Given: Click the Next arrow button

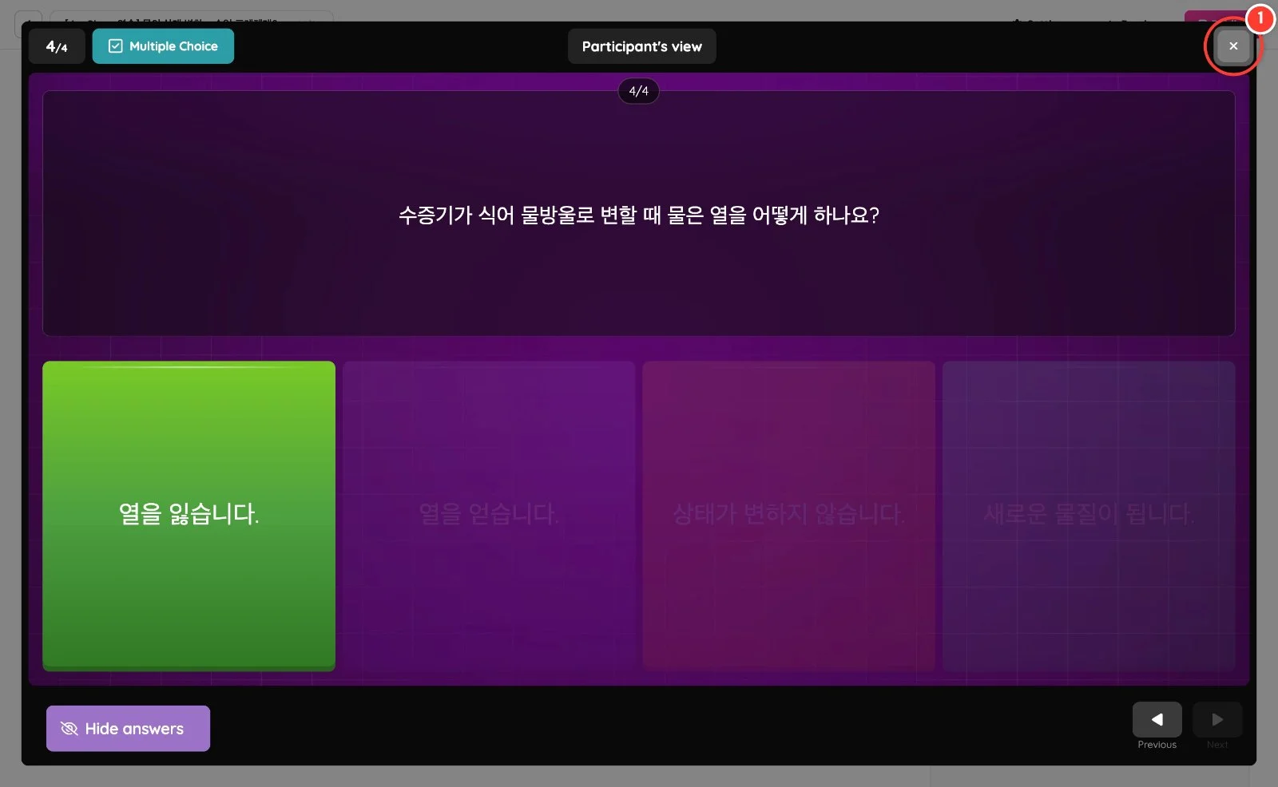Looking at the screenshot, I should click(x=1217, y=720).
